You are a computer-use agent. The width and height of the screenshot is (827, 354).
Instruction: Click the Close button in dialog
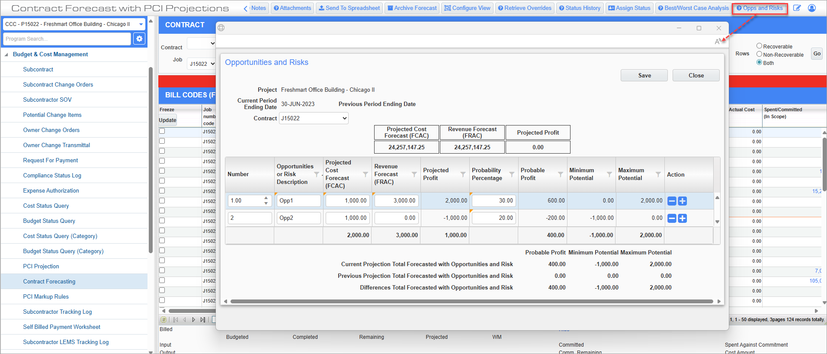[x=696, y=75]
